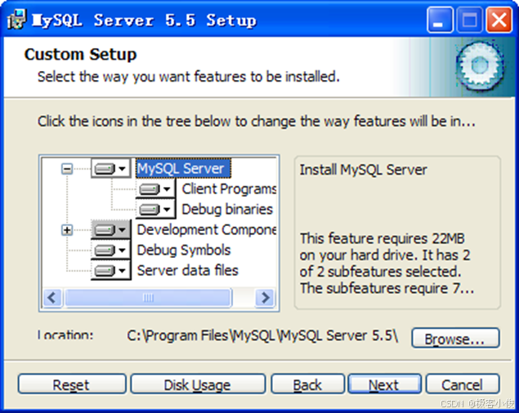Collapse the MySQL Server tree node
Image resolution: width=519 pixels, height=413 pixels.
(x=67, y=169)
